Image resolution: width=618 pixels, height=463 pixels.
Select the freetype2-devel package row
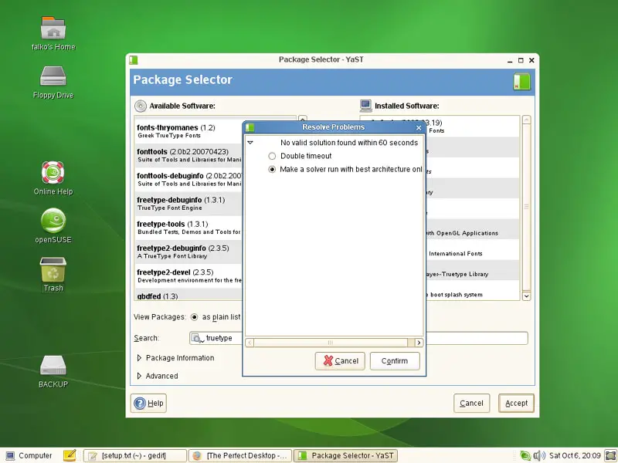click(188, 275)
